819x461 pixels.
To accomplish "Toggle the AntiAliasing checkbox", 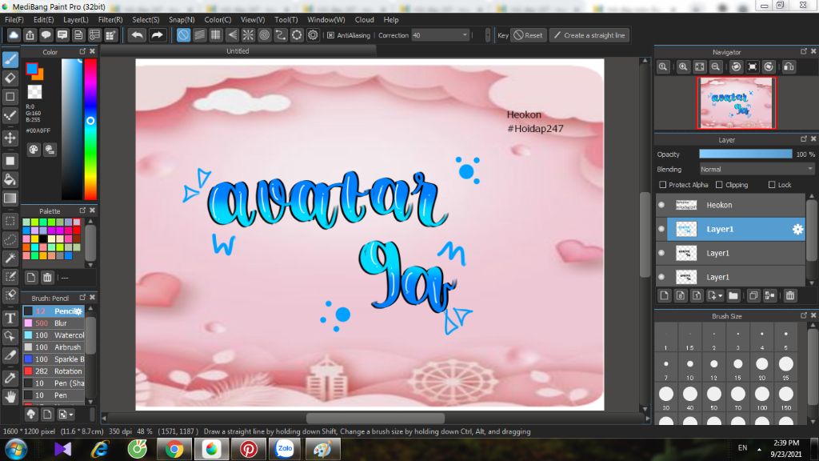I will click(x=330, y=35).
